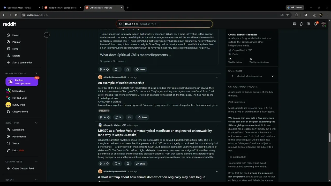
Task: Give award on the Reddit censorship post
Action: point(129,117)
